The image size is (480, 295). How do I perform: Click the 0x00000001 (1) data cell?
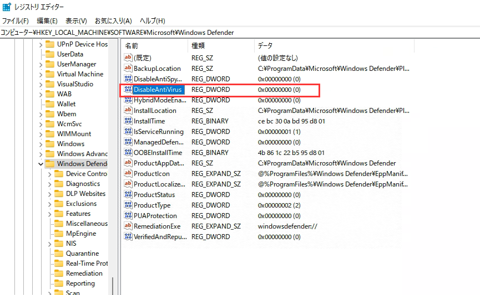click(x=279, y=132)
